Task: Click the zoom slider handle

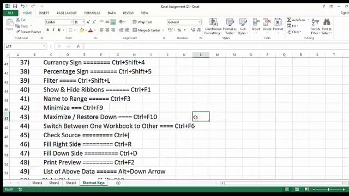Action: point(329,189)
